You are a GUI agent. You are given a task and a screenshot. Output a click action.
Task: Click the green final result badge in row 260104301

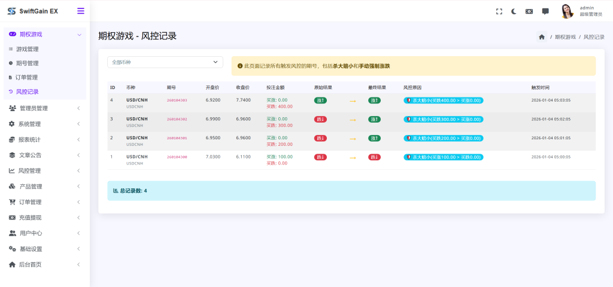(374, 138)
